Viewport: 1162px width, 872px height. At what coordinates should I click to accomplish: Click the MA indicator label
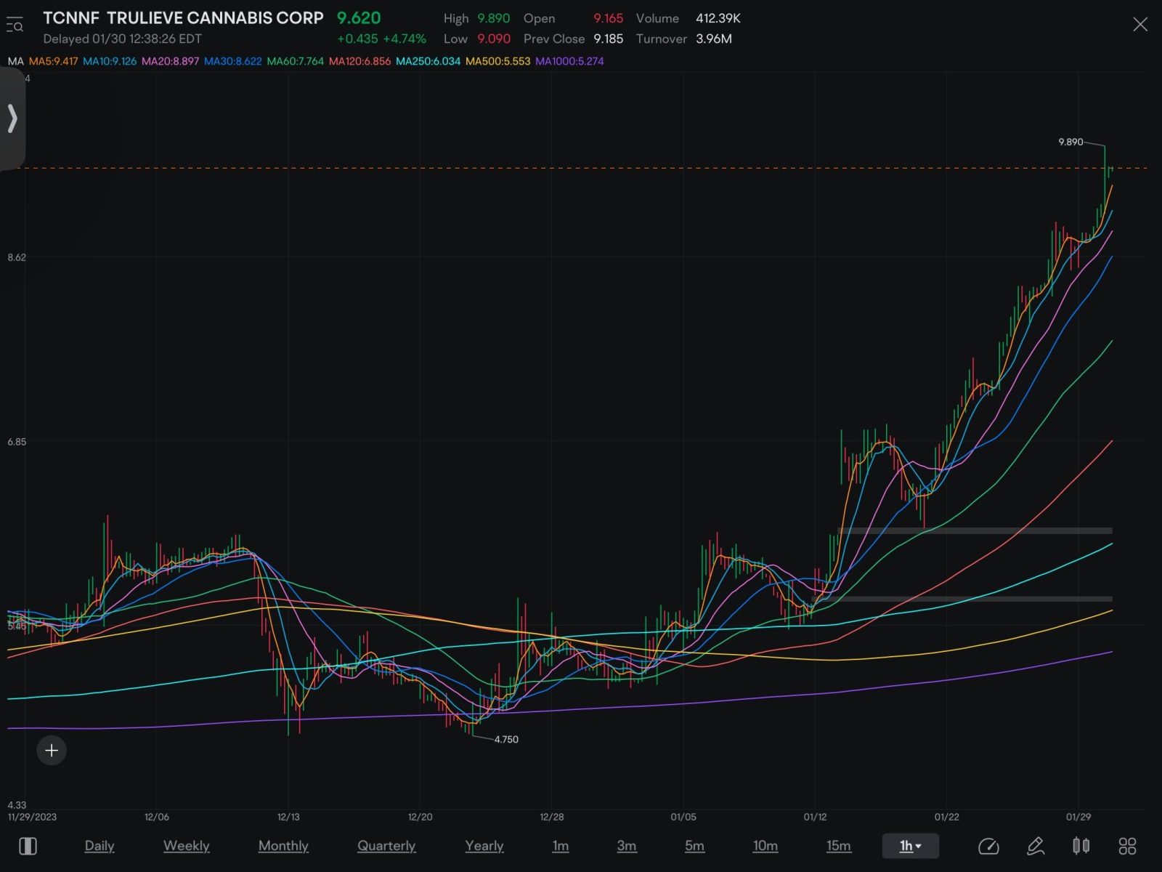16,61
